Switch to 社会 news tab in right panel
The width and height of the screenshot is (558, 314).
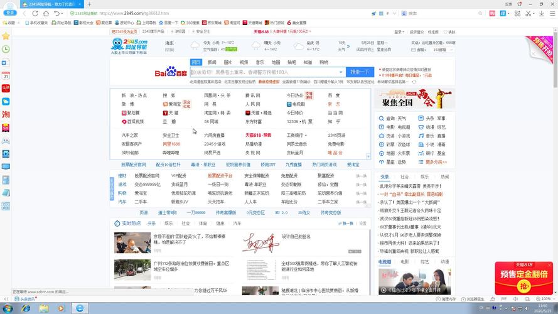(x=405, y=177)
